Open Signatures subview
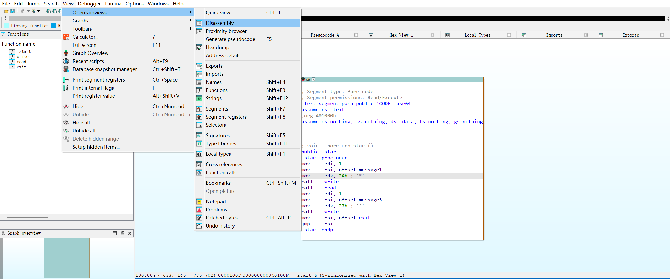 point(248,135)
